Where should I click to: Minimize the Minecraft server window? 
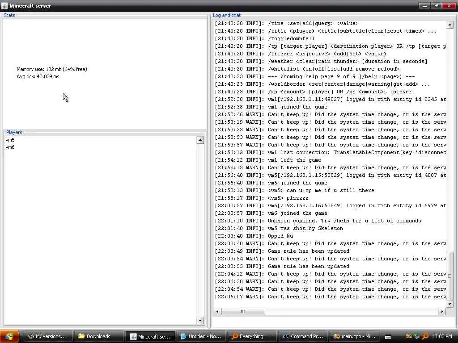click(x=424, y=5)
